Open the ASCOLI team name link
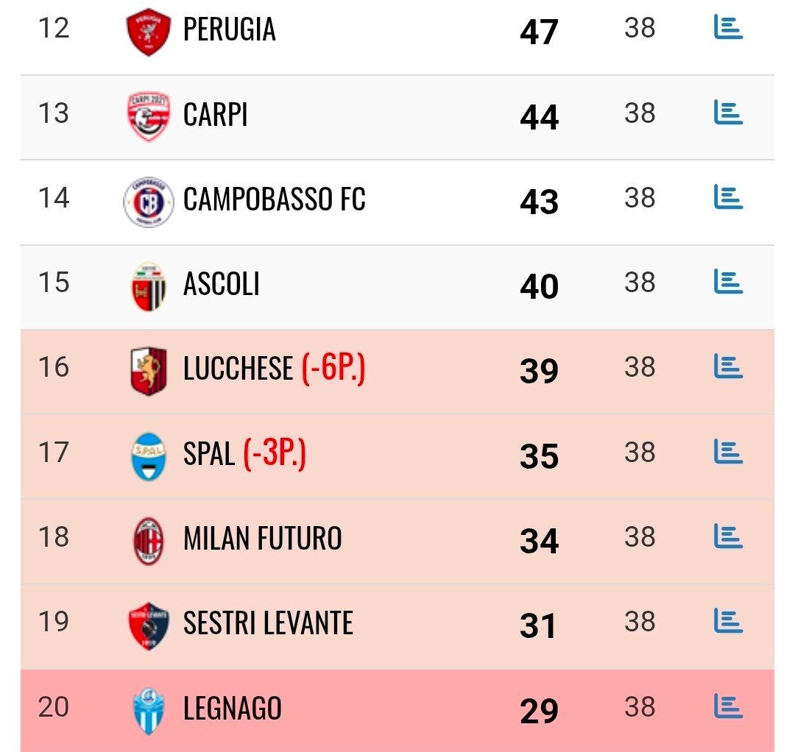The image size is (795, 752). (222, 285)
